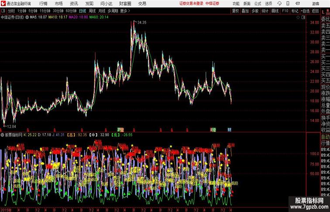Click the mobile phone icon
The width and height of the screenshot is (330, 212).
coord(288,3)
